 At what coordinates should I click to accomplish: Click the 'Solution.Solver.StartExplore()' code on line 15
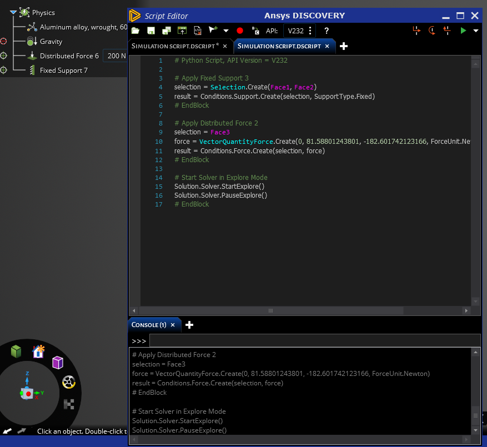pos(219,187)
